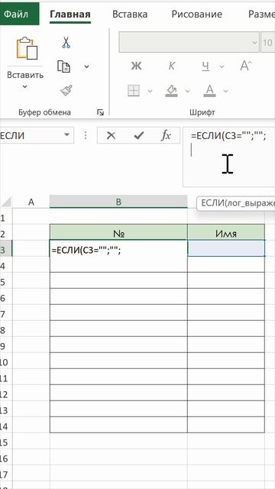Click the № header cell
Image resolution: width=275 pixels, height=489 pixels.
point(118,232)
